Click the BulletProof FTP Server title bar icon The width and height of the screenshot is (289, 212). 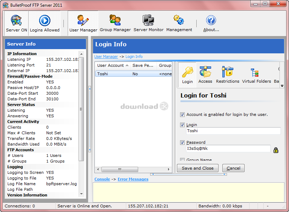pyautogui.click(x=6, y=5)
